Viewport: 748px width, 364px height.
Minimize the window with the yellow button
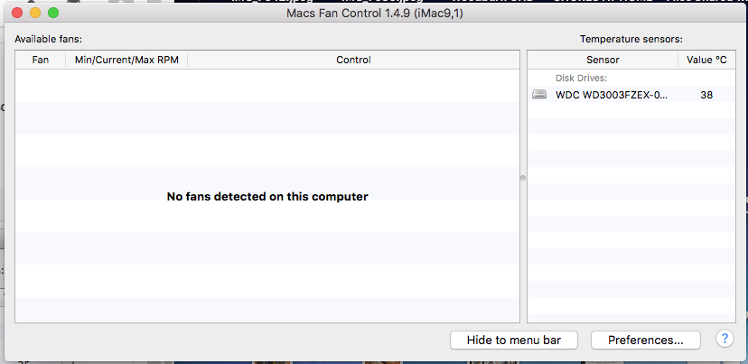35,13
